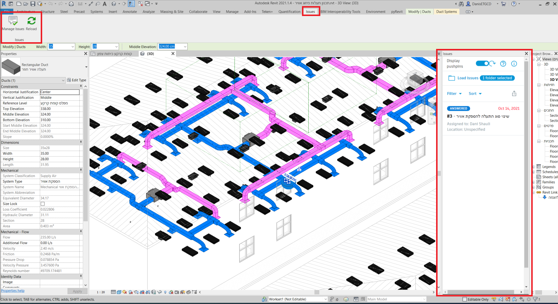Click the Sun Path icon in view control bar
This screenshot has height=304, width=558.
click(x=125, y=292)
